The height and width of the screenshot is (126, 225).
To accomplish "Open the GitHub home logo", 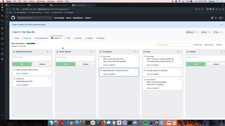I will click(13, 18).
